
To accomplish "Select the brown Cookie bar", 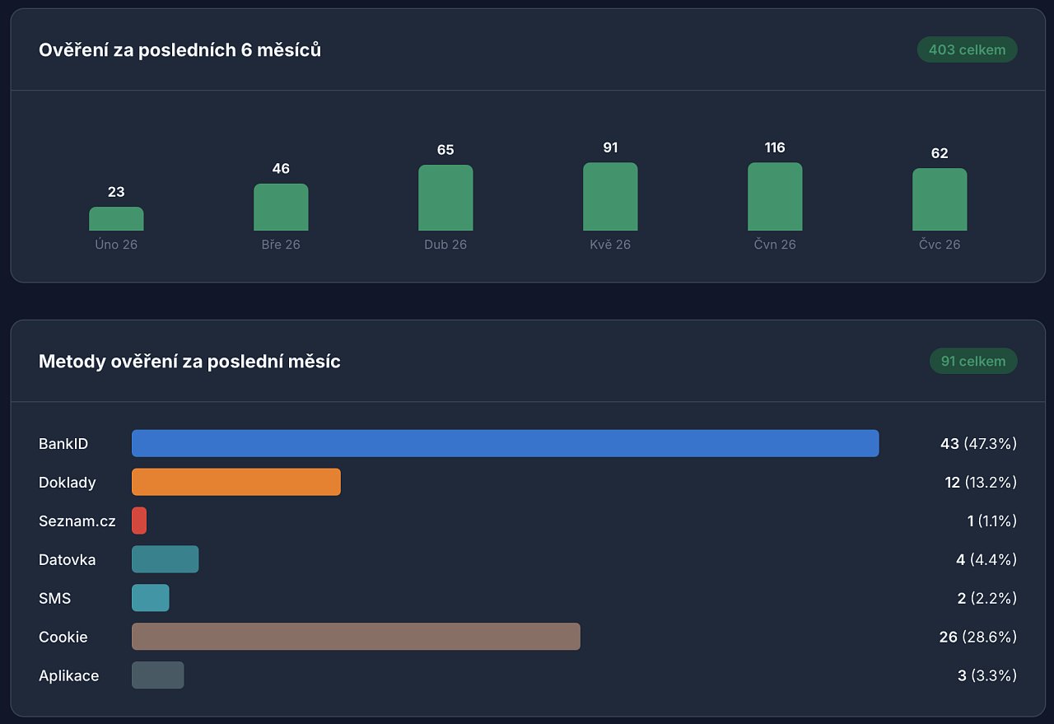I will [356, 637].
